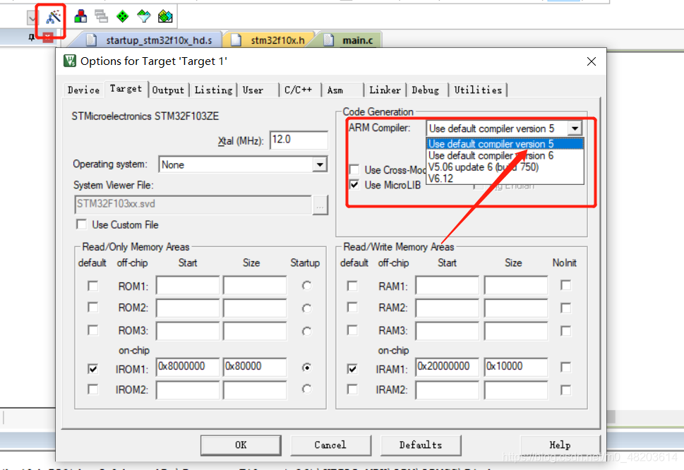Open the C/C++ tab

(299, 90)
